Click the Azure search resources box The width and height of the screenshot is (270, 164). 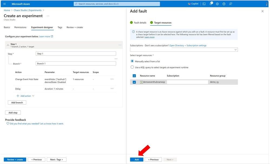117,4
